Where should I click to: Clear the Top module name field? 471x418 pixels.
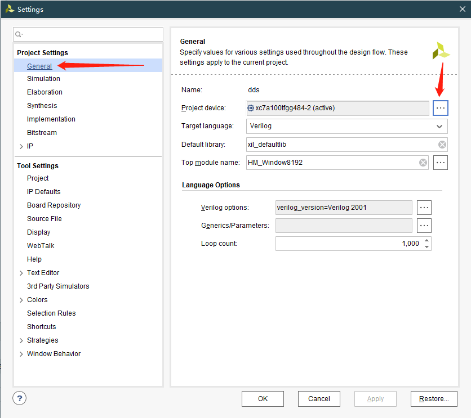coord(423,163)
